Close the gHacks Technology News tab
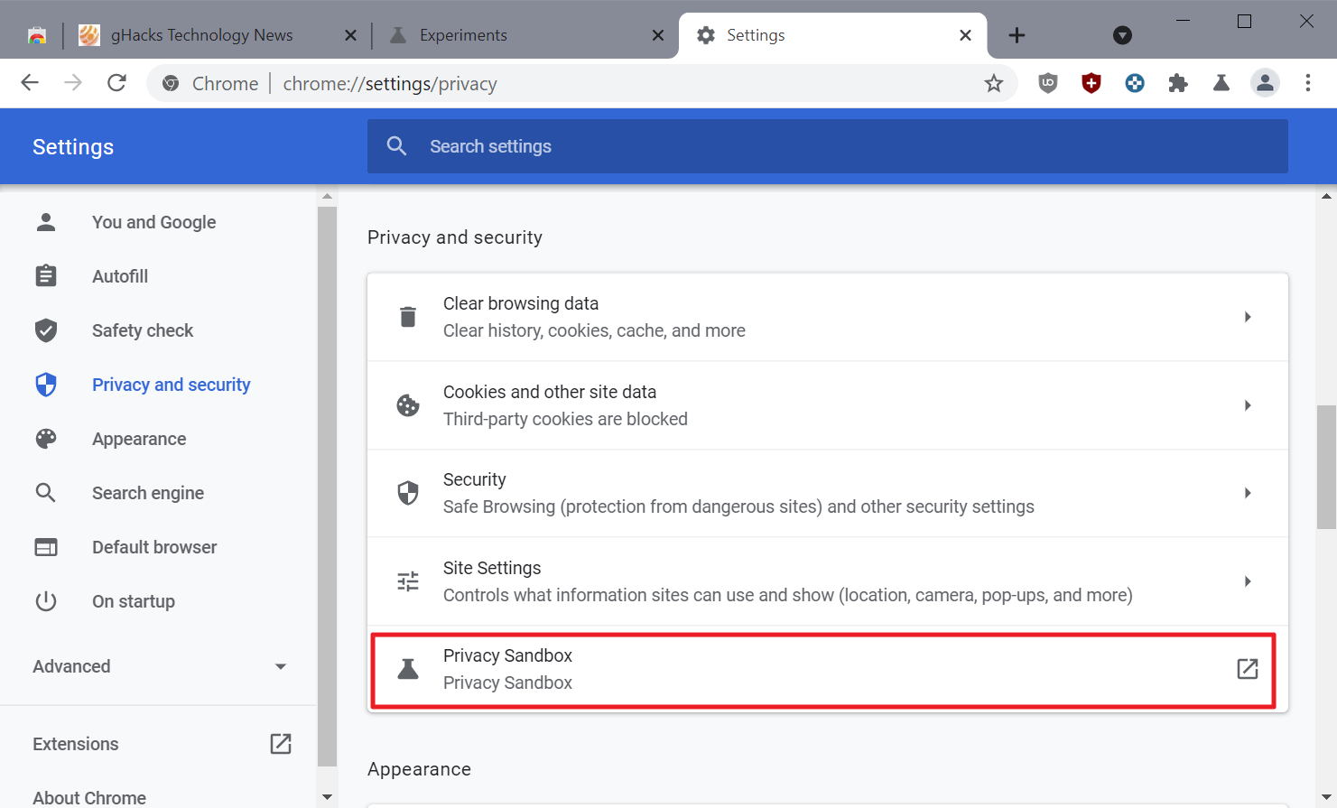 [x=351, y=35]
